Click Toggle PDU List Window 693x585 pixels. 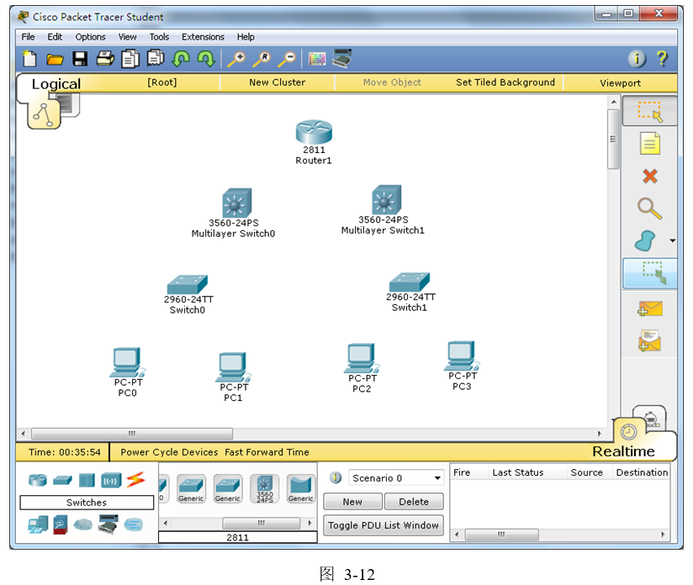[384, 525]
